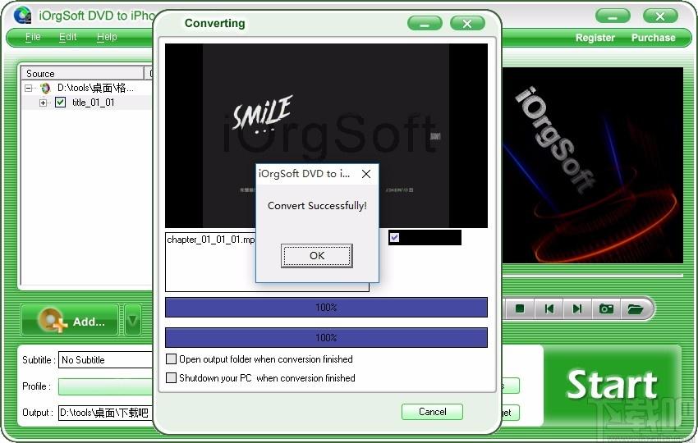Cancel the Converting dialog
Screen dimensions: 698x443
click(x=432, y=412)
